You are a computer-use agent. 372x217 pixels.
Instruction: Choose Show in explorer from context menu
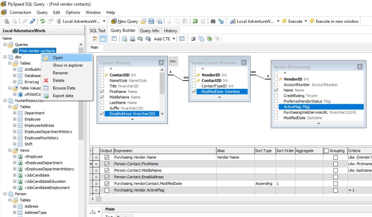pos(67,65)
